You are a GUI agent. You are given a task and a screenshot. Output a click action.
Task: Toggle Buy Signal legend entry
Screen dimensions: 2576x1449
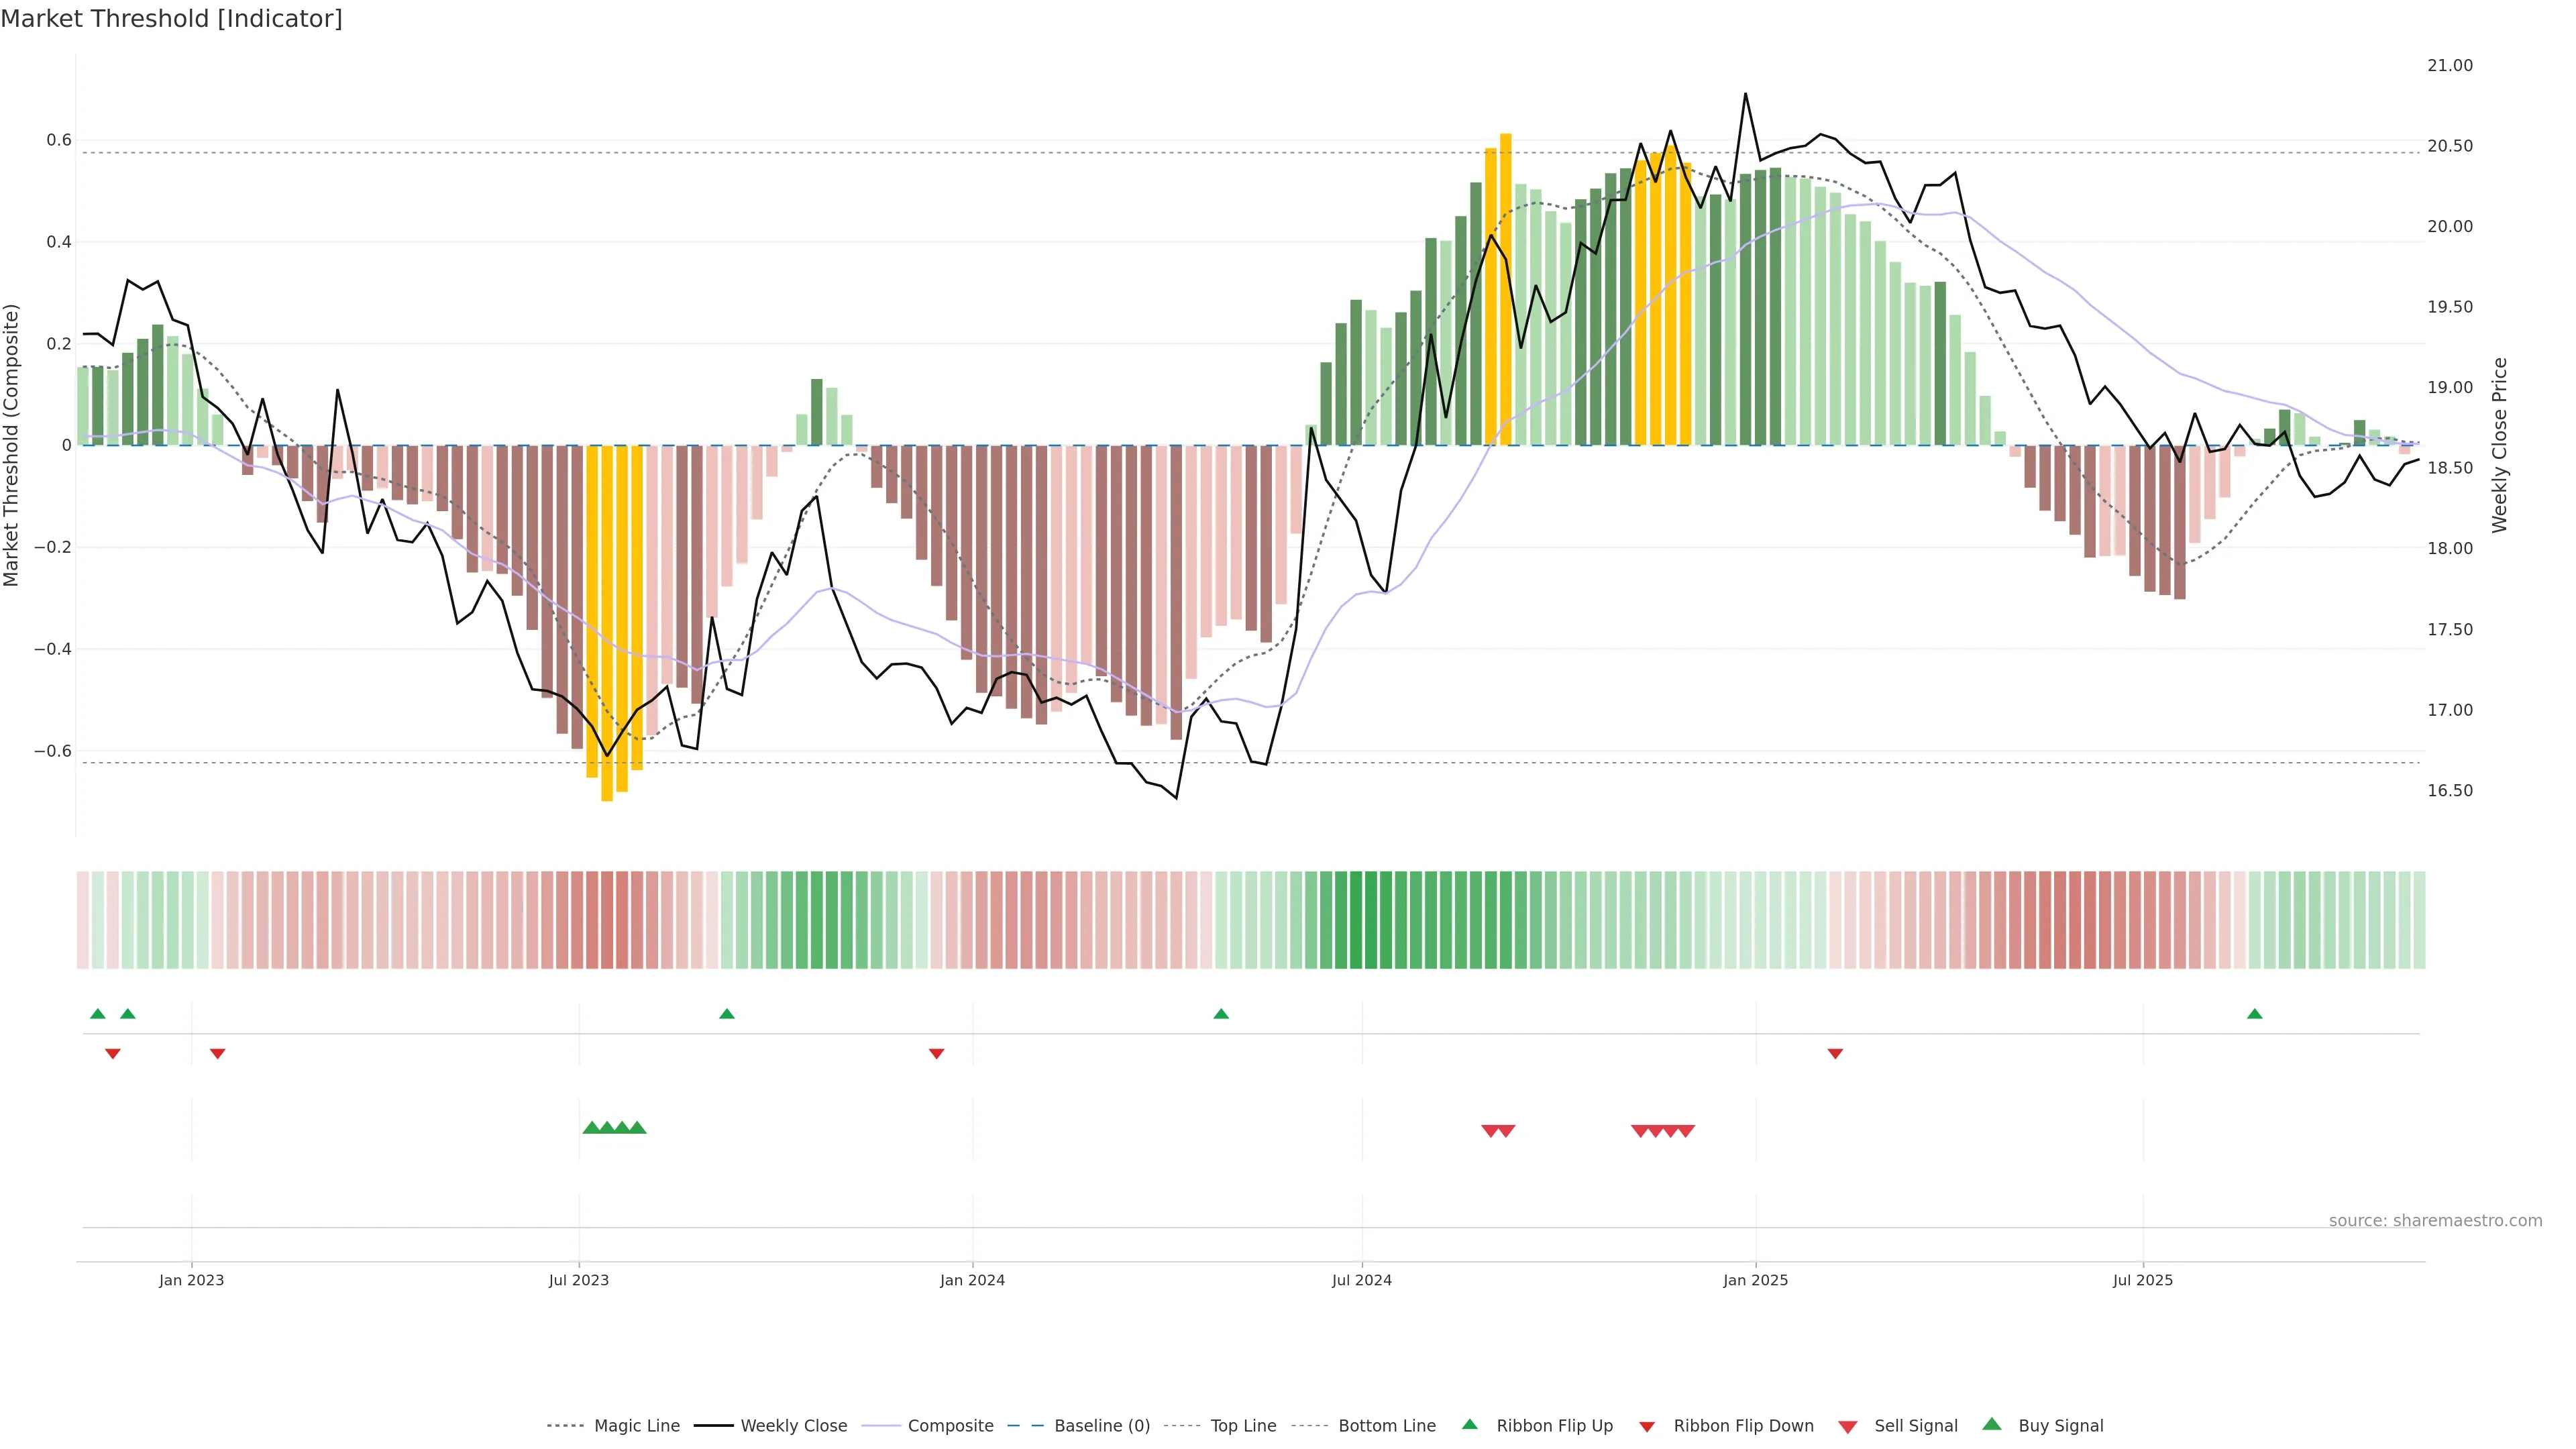pos(2060,1426)
